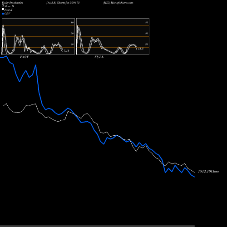The image size is (227, 227).
Task: Click the 7.13 value in FAST chart
Action: (66, 51)
